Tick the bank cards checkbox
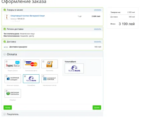This screenshot has height=118, width=143. [25, 61]
